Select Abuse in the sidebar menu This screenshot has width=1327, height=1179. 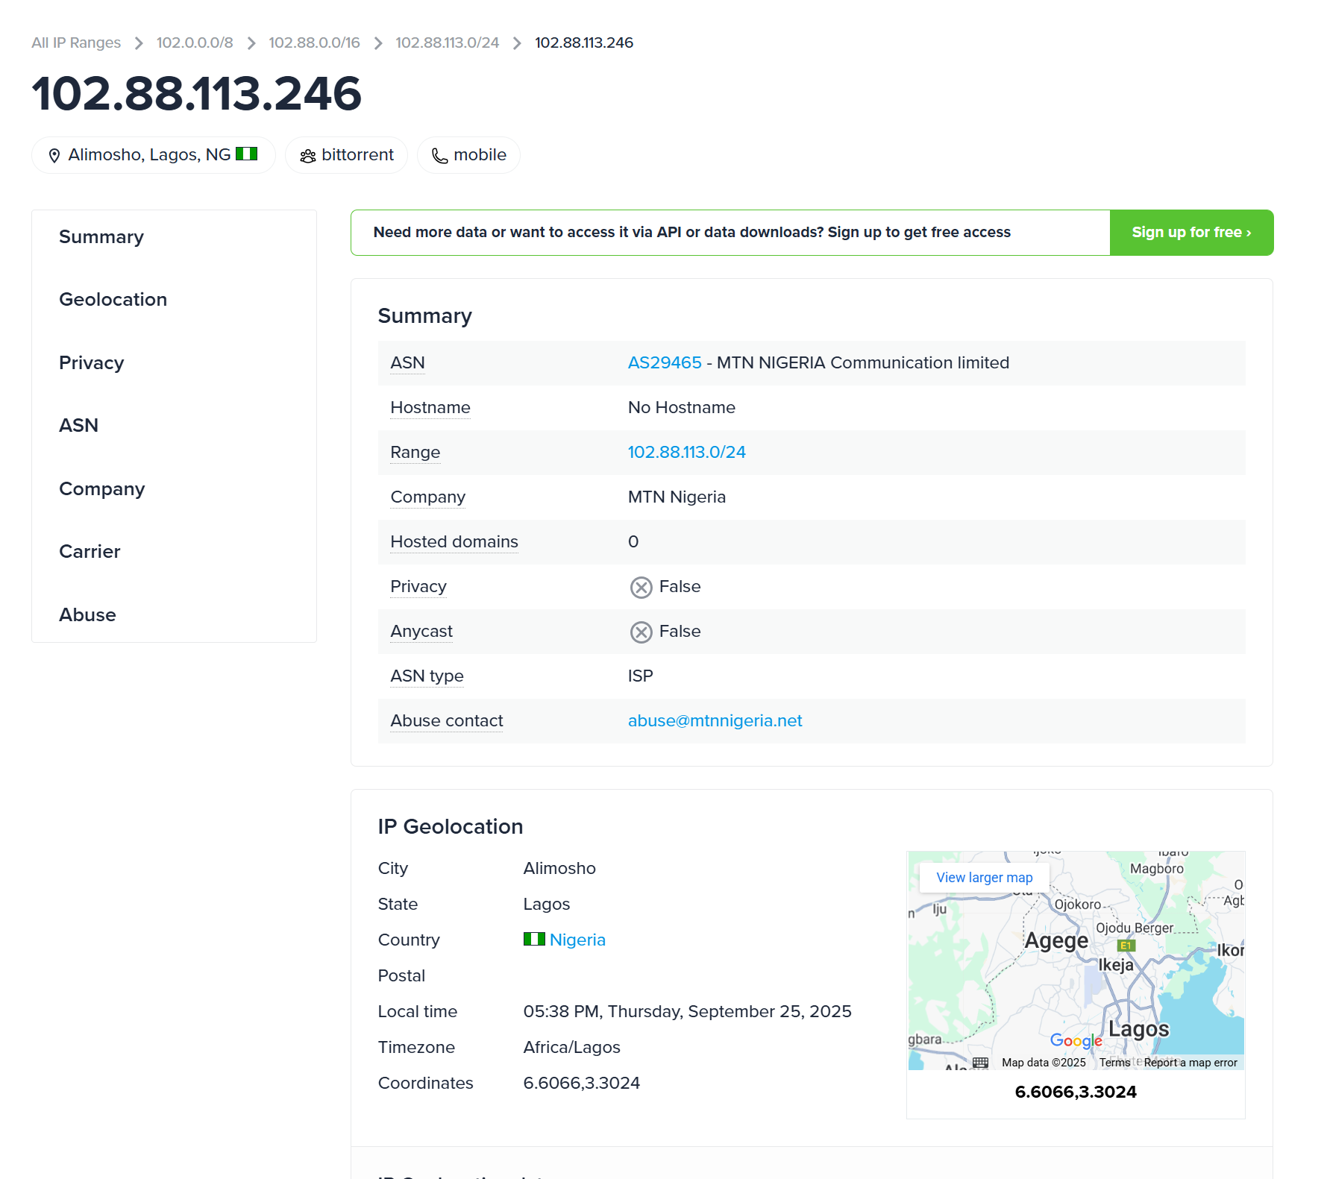click(88, 615)
